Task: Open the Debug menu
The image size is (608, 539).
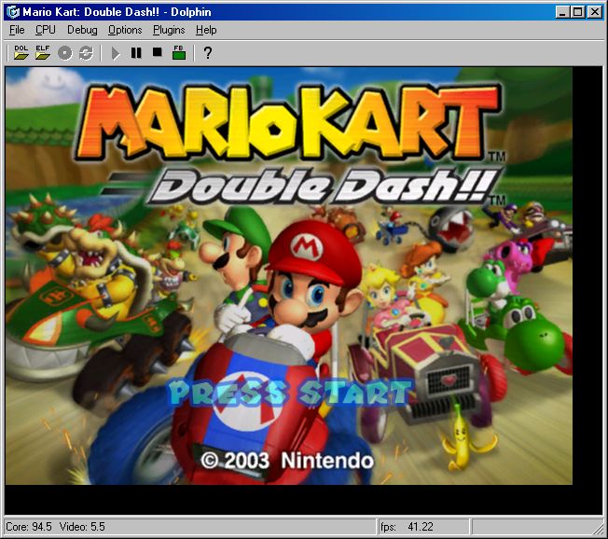Action: pos(82,30)
